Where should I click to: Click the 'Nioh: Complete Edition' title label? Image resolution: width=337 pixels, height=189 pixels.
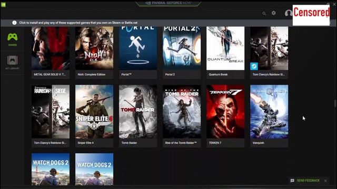coord(92,75)
